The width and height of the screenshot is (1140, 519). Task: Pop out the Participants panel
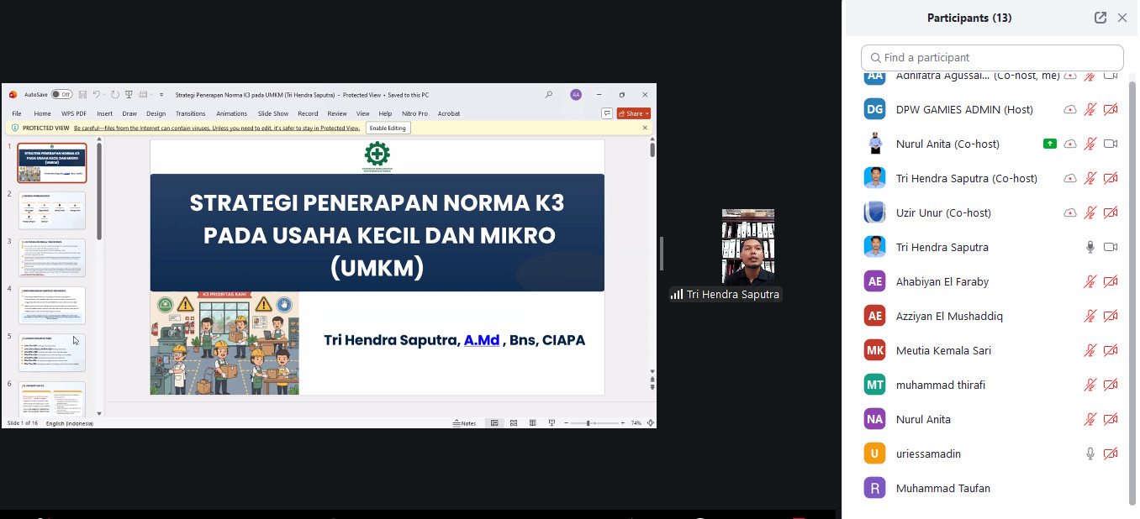click(1100, 18)
